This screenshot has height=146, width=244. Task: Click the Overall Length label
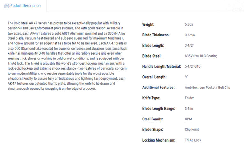[154, 77]
